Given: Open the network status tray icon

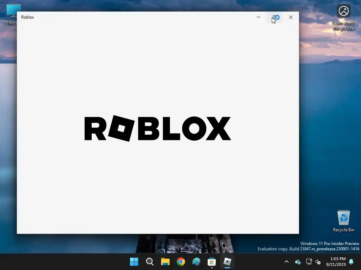Looking at the screenshot, I should tap(309, 262).
